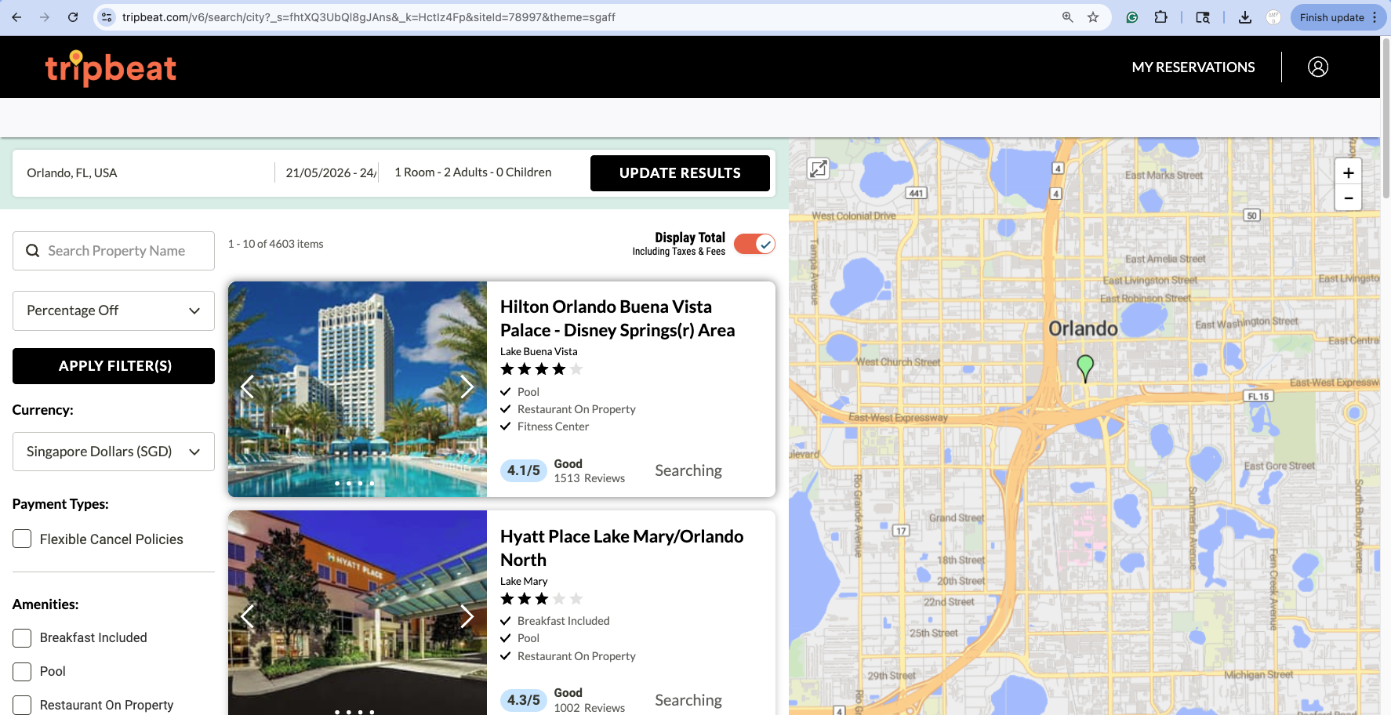Screen dimensions: 1391x715
Task: Open the zoom magnifier in address bar
Action: (x=1067, y=17)
